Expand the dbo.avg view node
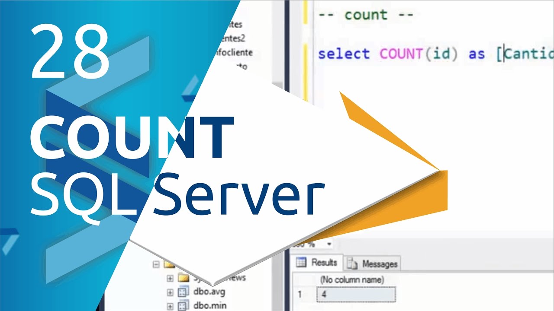The width and height of the screenshot is (554, 311). [x=170, y=292]
